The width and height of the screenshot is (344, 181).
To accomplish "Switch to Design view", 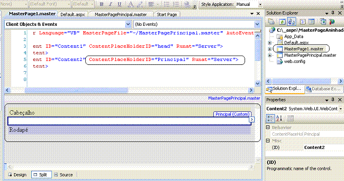I will coord(18,175).
